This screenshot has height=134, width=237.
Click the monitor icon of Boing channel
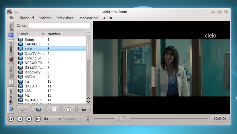coord(20,40)
